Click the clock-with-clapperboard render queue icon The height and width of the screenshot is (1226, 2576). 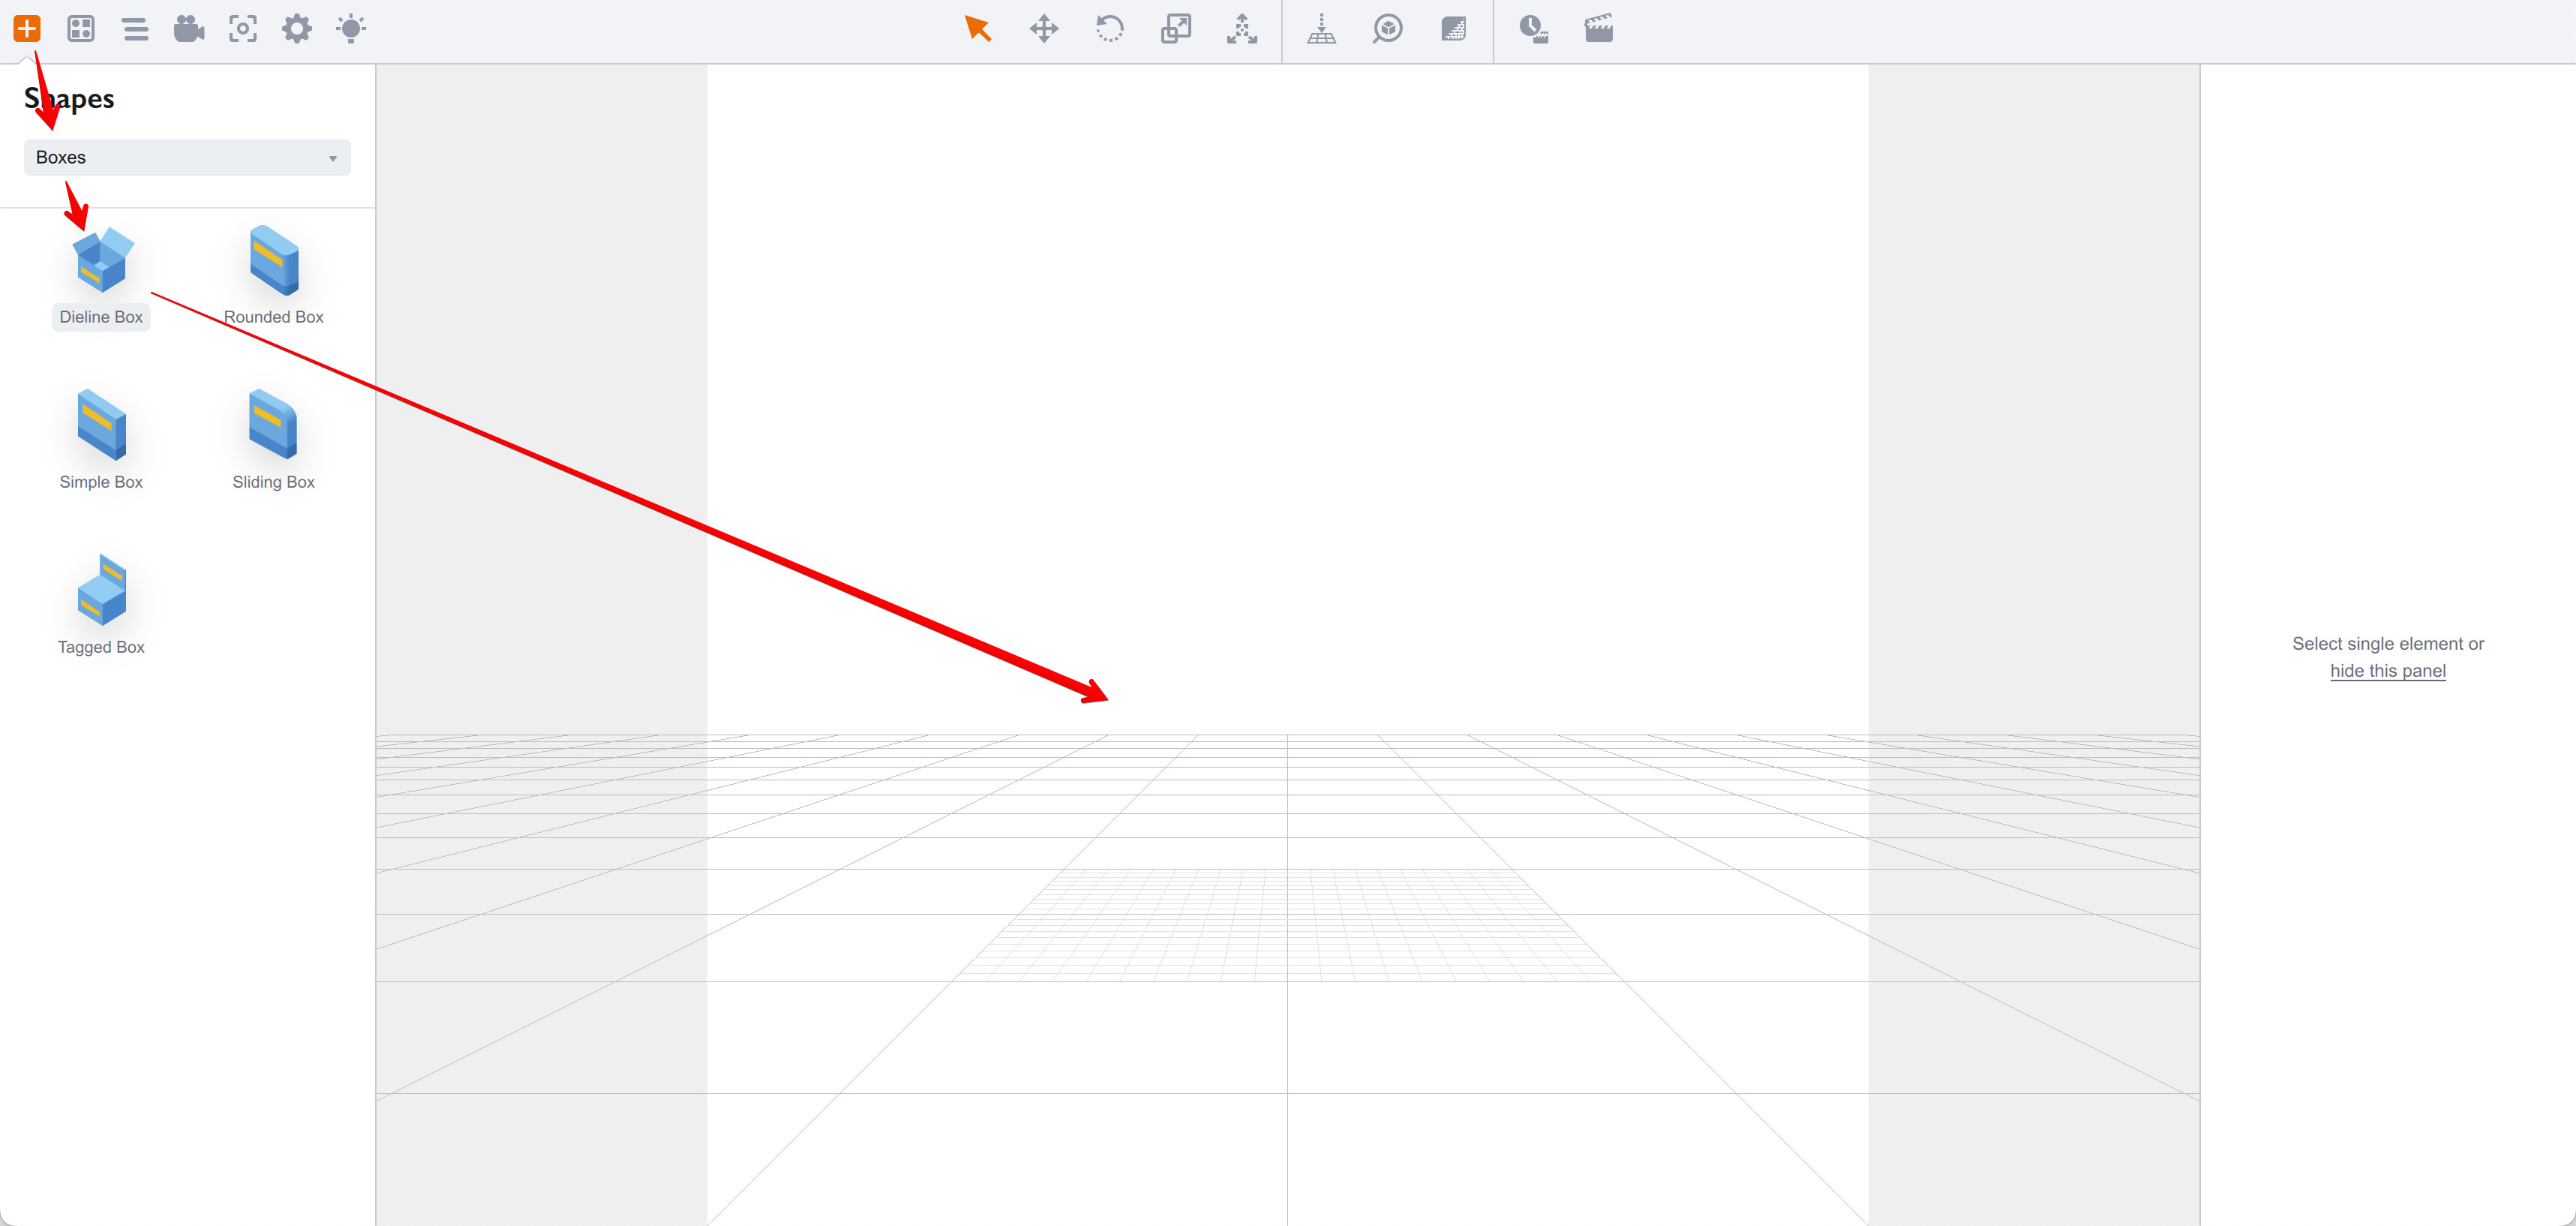1533,28
